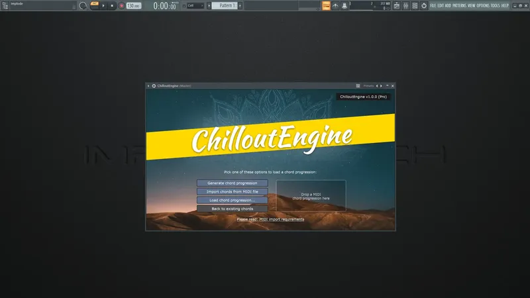This screenshot has height=298, width=530.
Task: Click Generate chord progression button
Action: click(x=233, y=183)
